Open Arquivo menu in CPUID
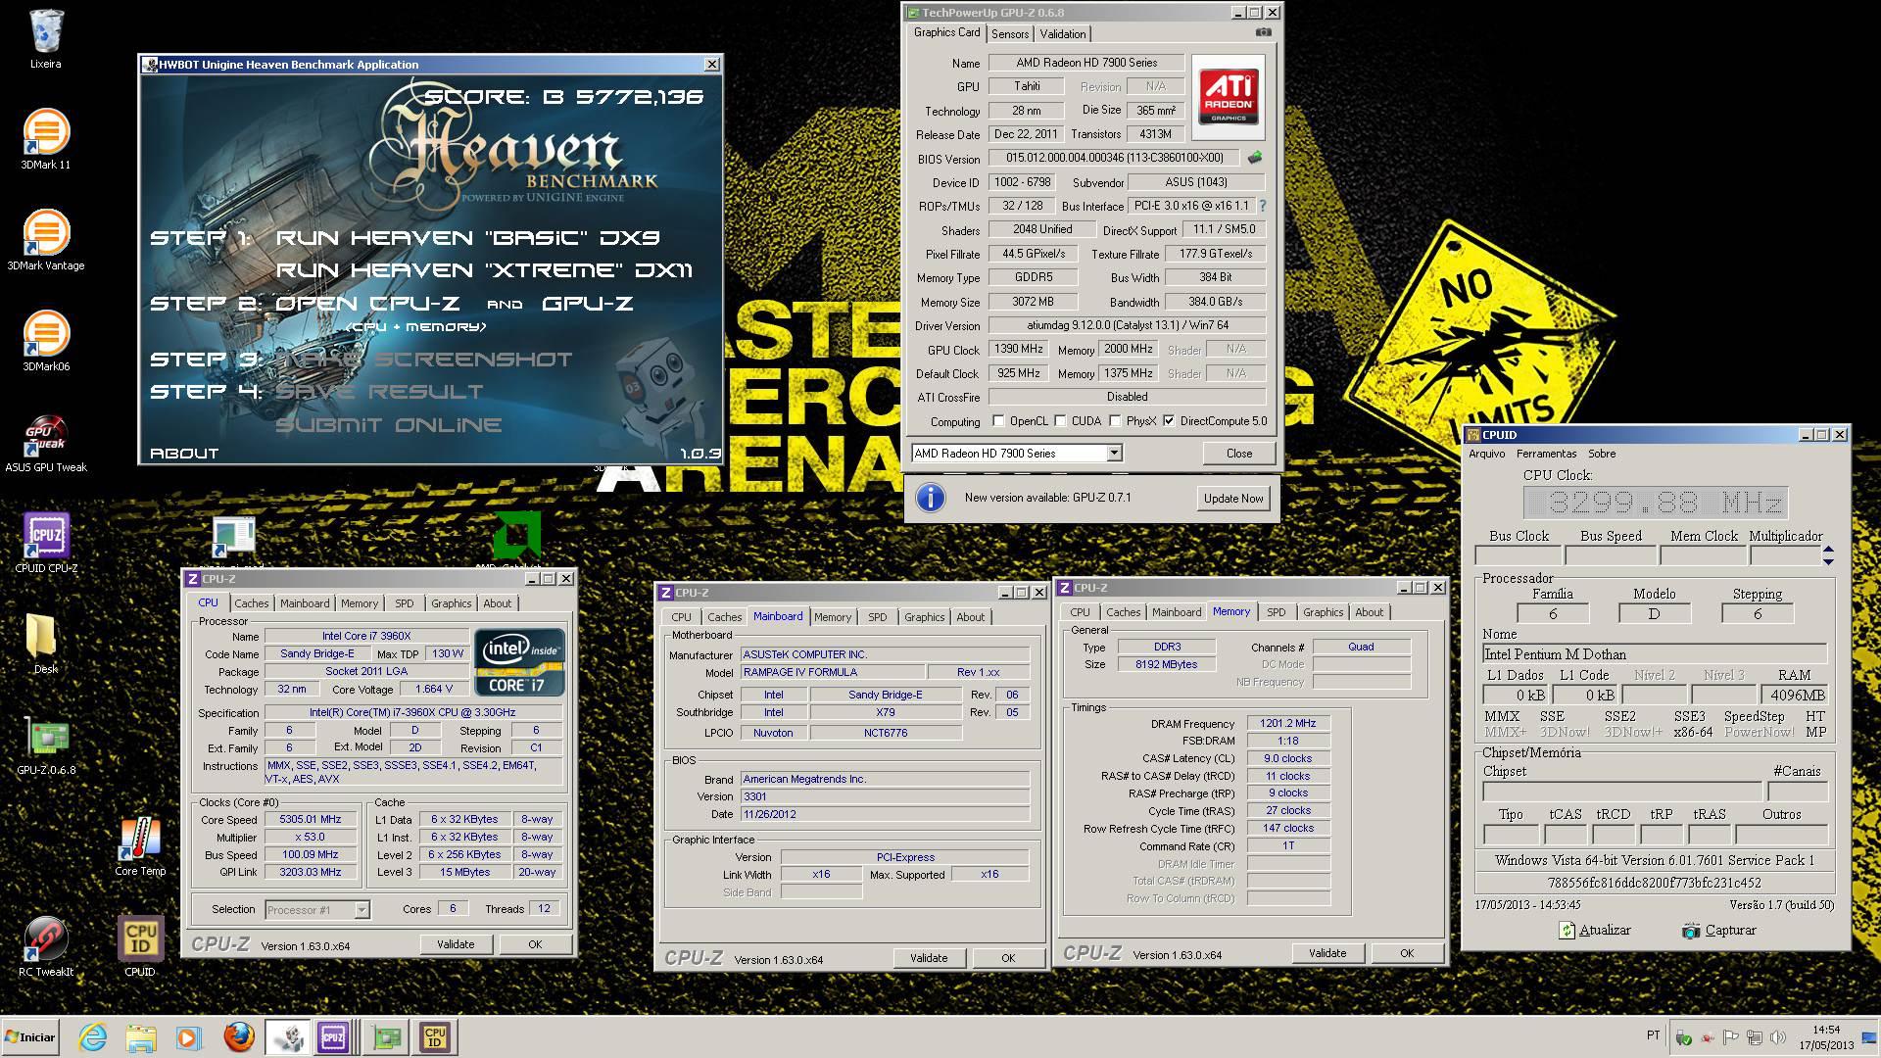The width and height of the screenshot is (1881, 1058). coord(1487,454)
